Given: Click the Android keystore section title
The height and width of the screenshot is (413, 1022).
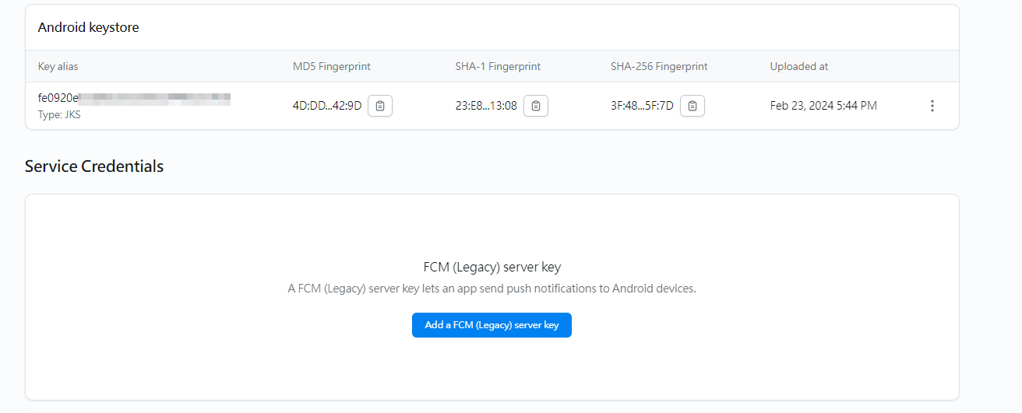Looking at the screenshot, I should pos(89,27).
